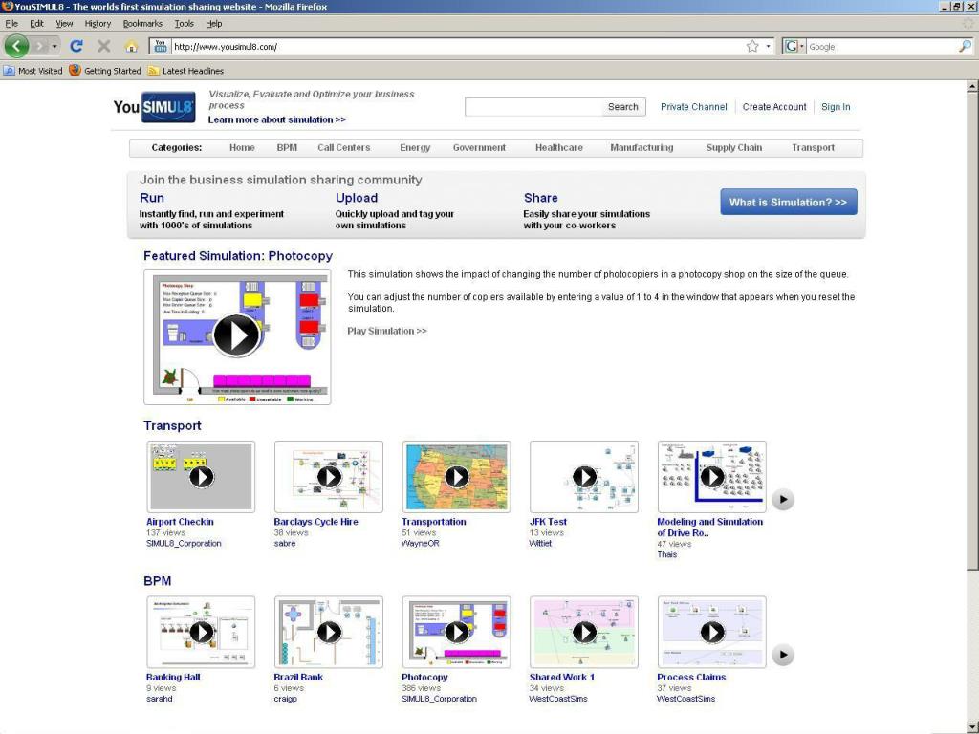Open uploader WayneOR profile link
This screenshot has height=734, width=979.
[x=421, y=543]
